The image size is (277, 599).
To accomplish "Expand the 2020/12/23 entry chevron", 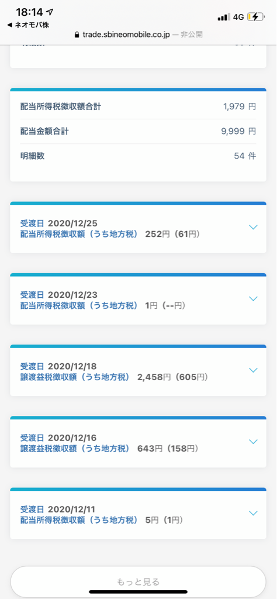I will click(253, 299).
